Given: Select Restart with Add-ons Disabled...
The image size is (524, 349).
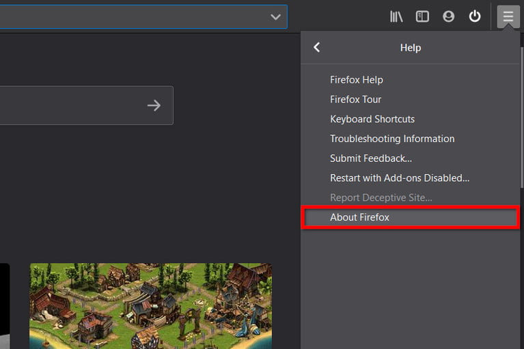Looking at the screenshot, I should tap(410, 178).
